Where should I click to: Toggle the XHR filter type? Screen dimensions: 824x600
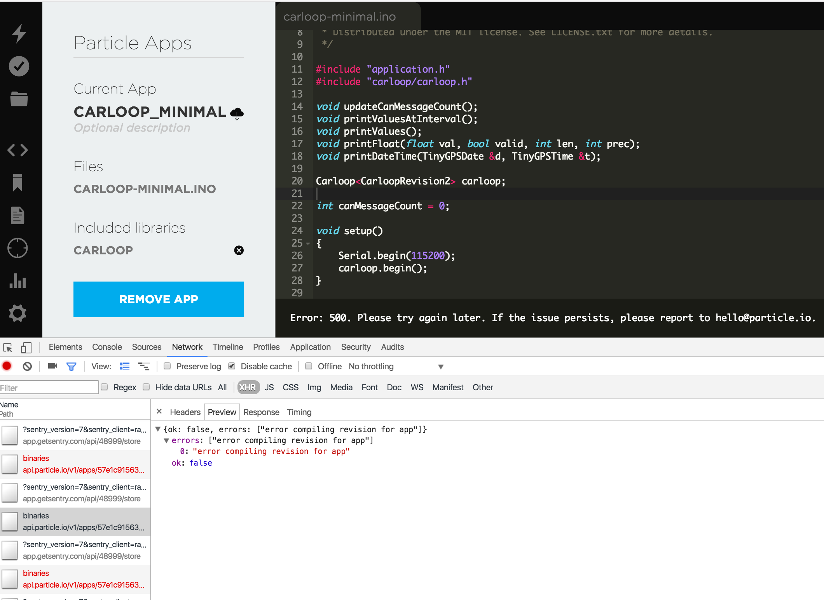[x=248, y=387]
